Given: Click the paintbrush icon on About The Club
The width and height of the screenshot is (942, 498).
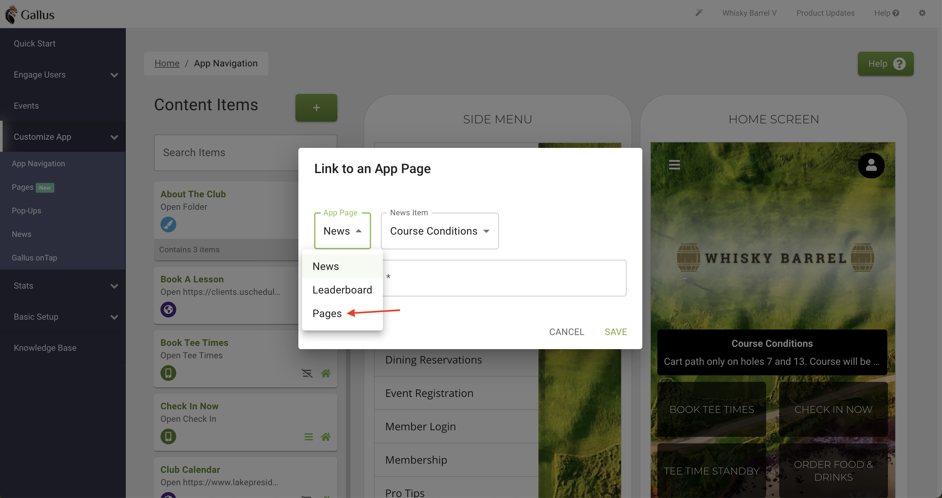Looking at the screenshot, I should pyautogui.click(x=168, y=224).
